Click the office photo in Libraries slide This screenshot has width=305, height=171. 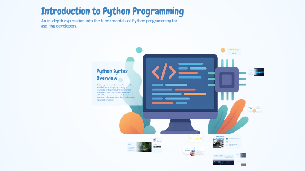tap(218, 143)
